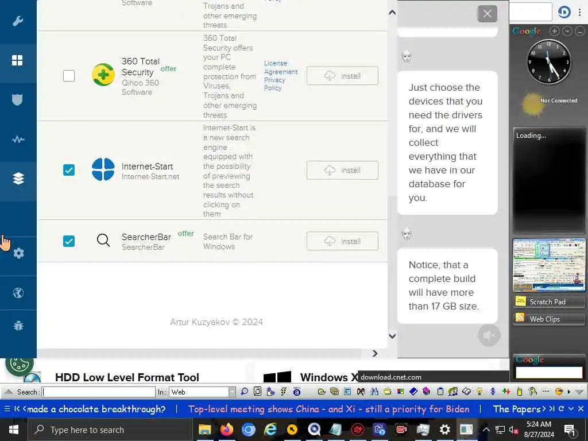Open the news ticker hamburger menu

pos(7,409)
